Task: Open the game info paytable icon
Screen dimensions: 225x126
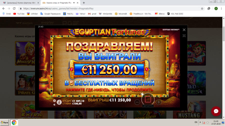Action: coord(59,102)
